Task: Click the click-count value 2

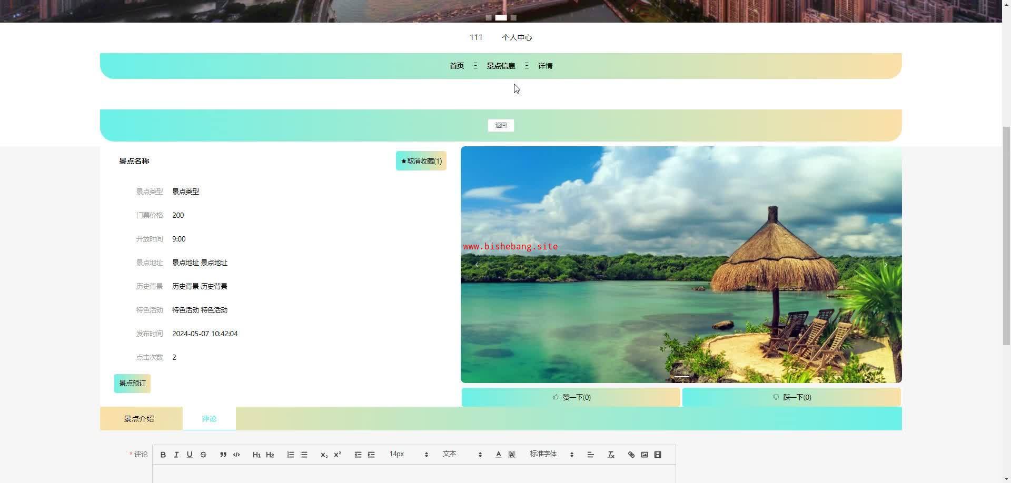Action: tap(174, 357)
